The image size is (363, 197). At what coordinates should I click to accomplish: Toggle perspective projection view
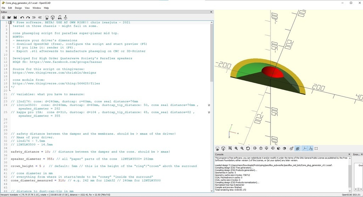(291, 149)
